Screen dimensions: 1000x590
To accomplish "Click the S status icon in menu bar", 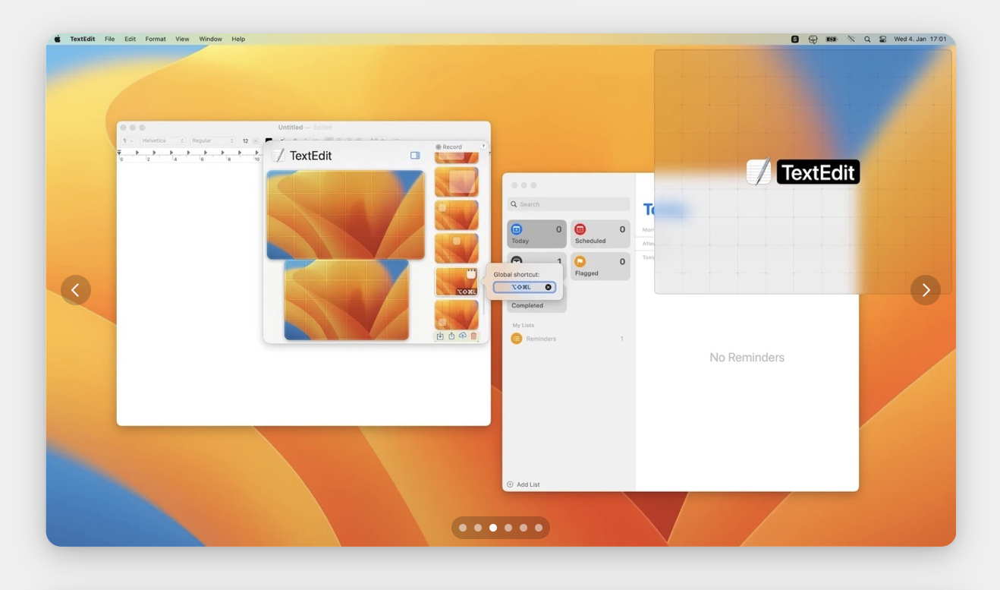I will point(795,39).
